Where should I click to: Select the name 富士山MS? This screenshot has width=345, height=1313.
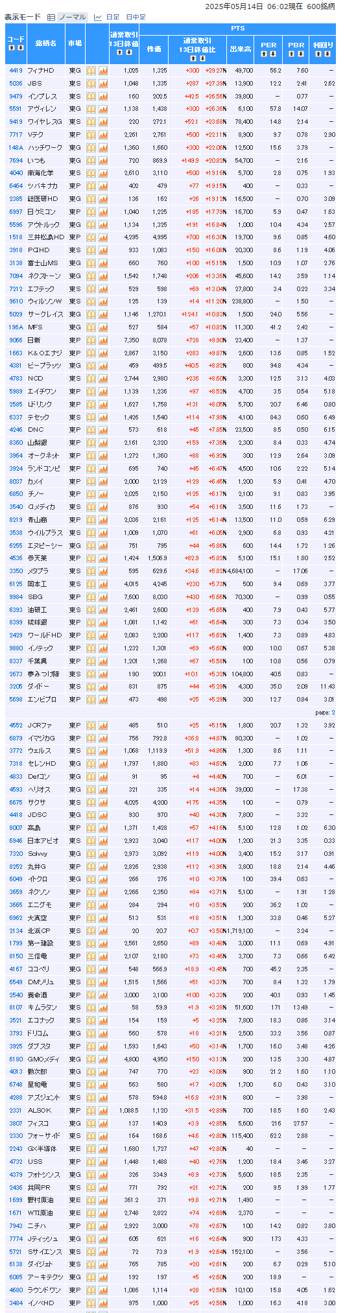42,263
